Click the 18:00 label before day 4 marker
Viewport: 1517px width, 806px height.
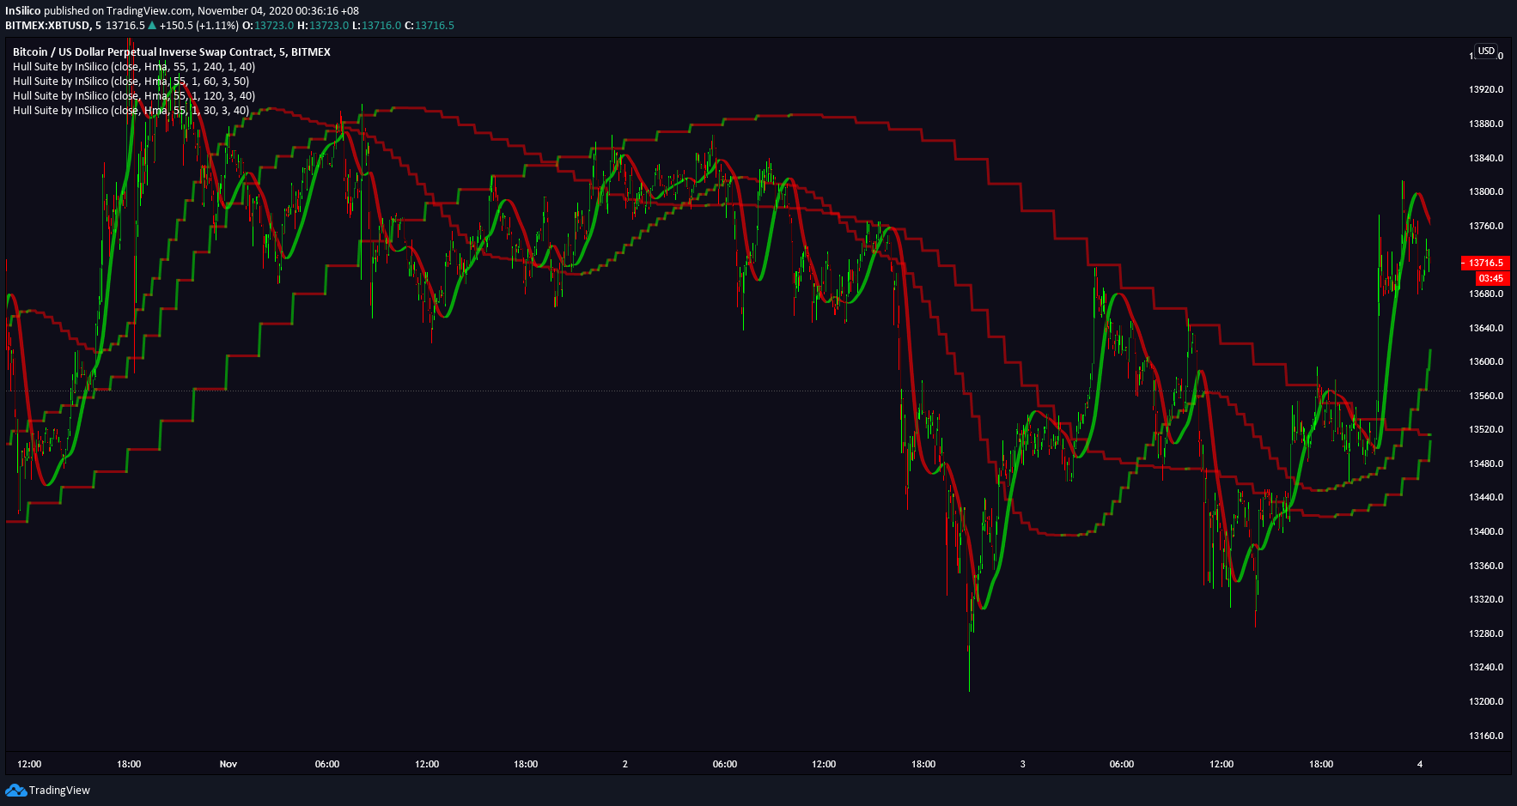pyautogui.click(x=1321, y=764)
